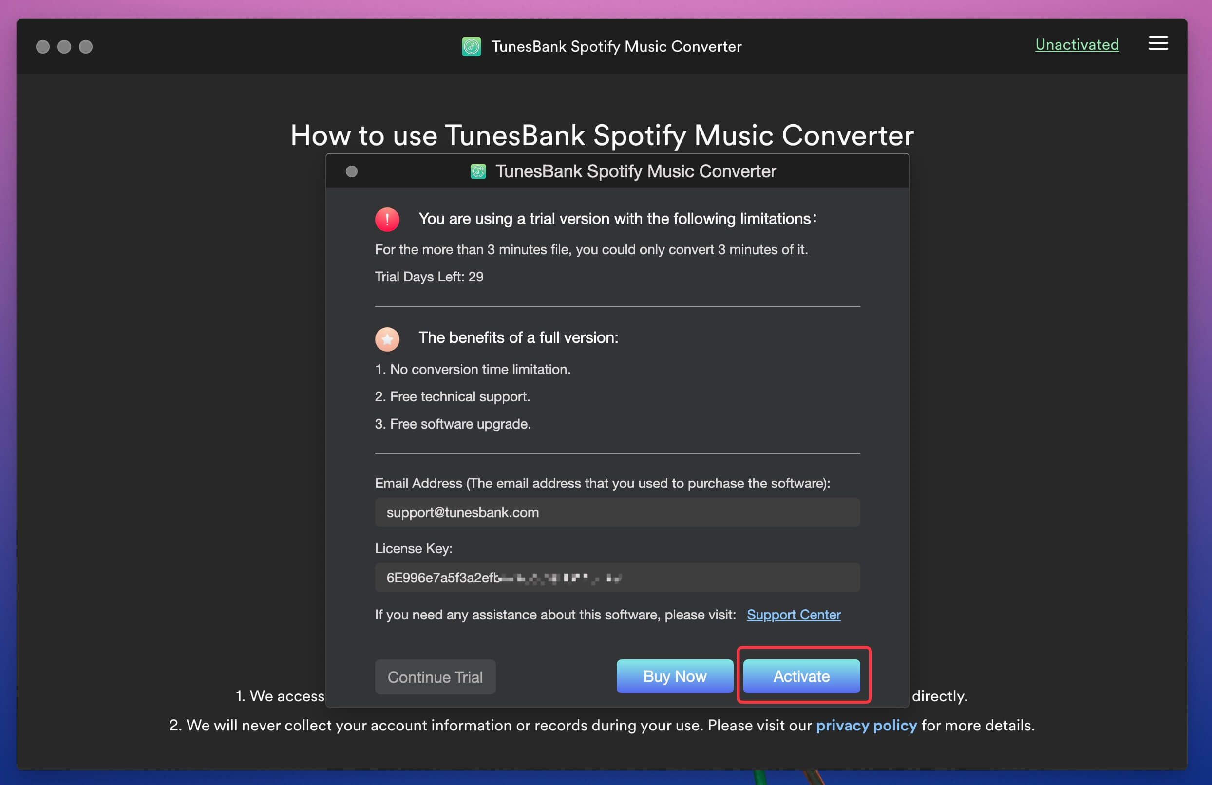Click the Buy Now button
1212x785 pixels.
click(674, 676)
